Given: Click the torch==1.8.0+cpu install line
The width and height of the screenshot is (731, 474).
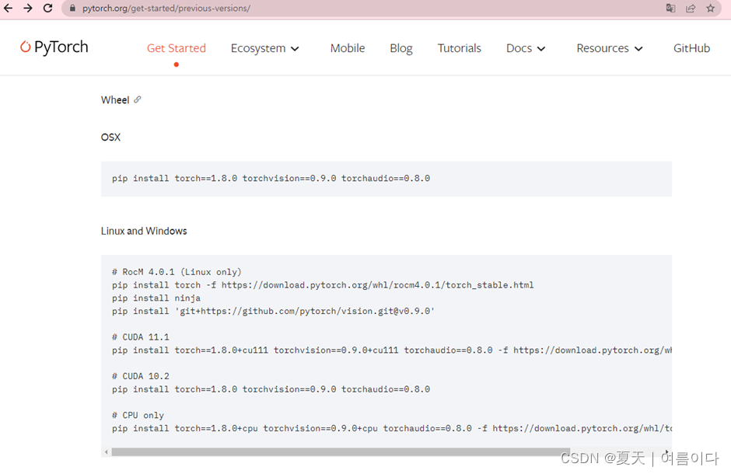Looking at the screenshot, I should tap(392, 428).
